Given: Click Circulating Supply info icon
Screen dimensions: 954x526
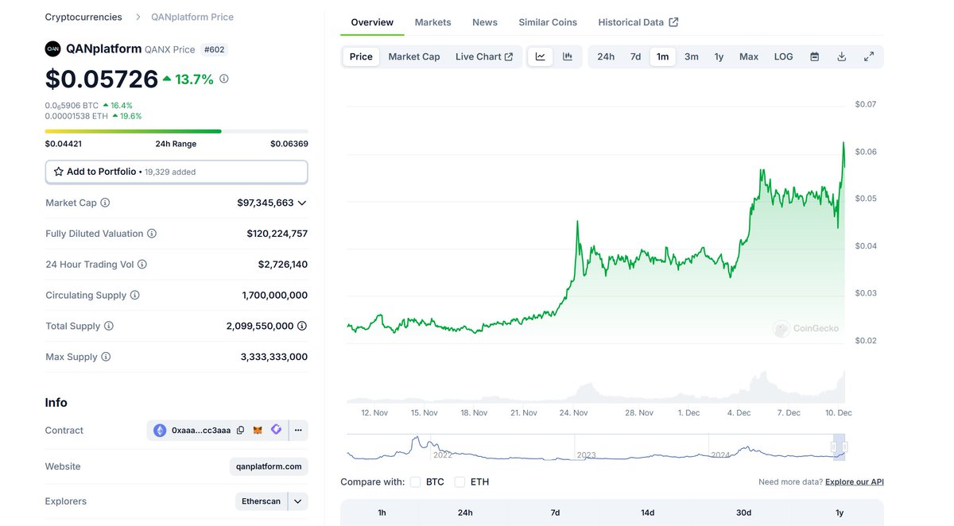Looking at the screenshot, I should click(x=135, y=295).
